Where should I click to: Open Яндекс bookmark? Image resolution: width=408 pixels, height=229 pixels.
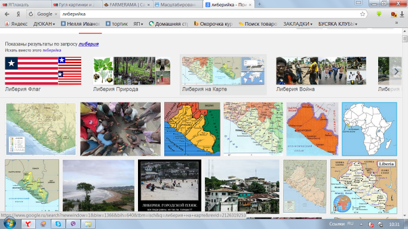[16, 24]
